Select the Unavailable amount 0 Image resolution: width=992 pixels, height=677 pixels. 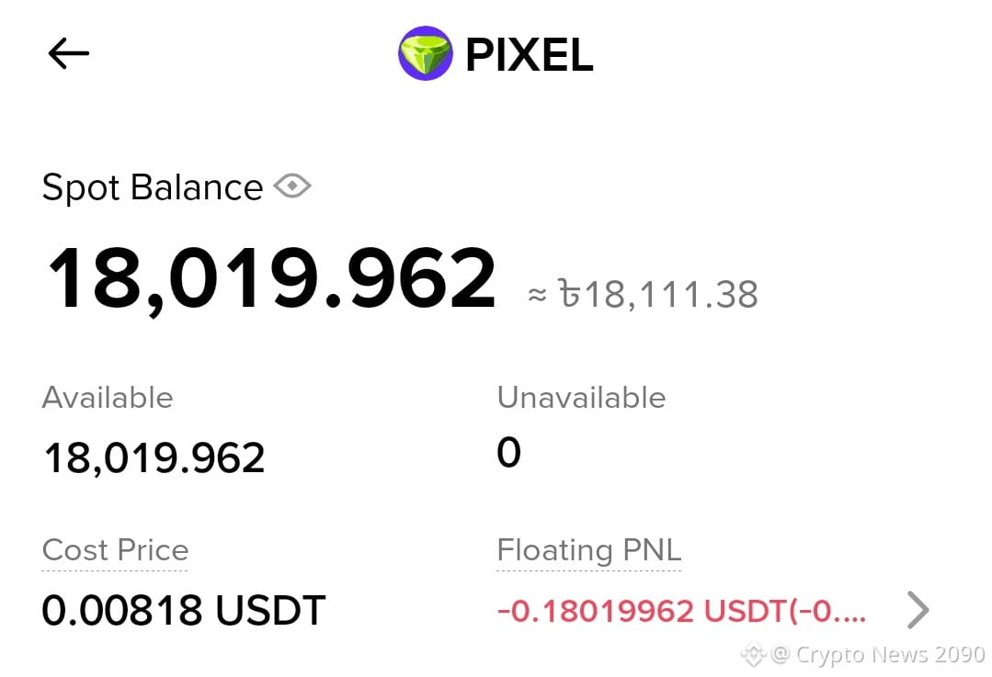pyautogui.click(x=508, y=453)
